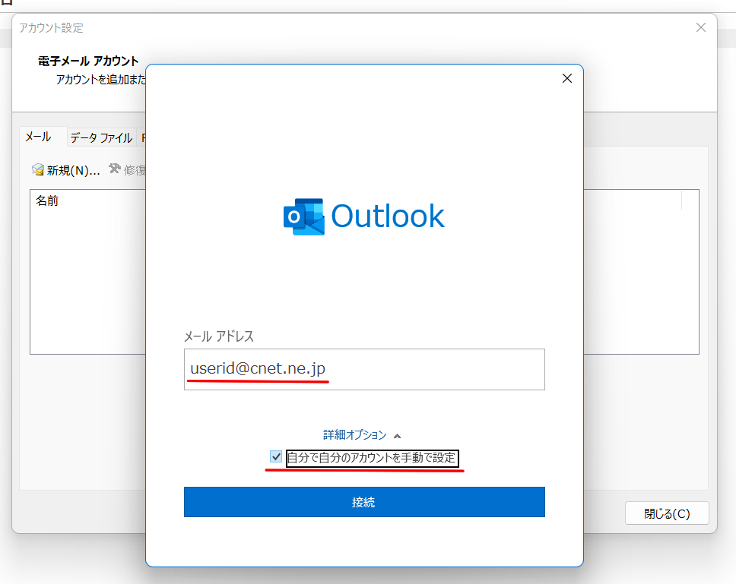
Task: Open the データ ファイル tab
Action: pos(101,137)
